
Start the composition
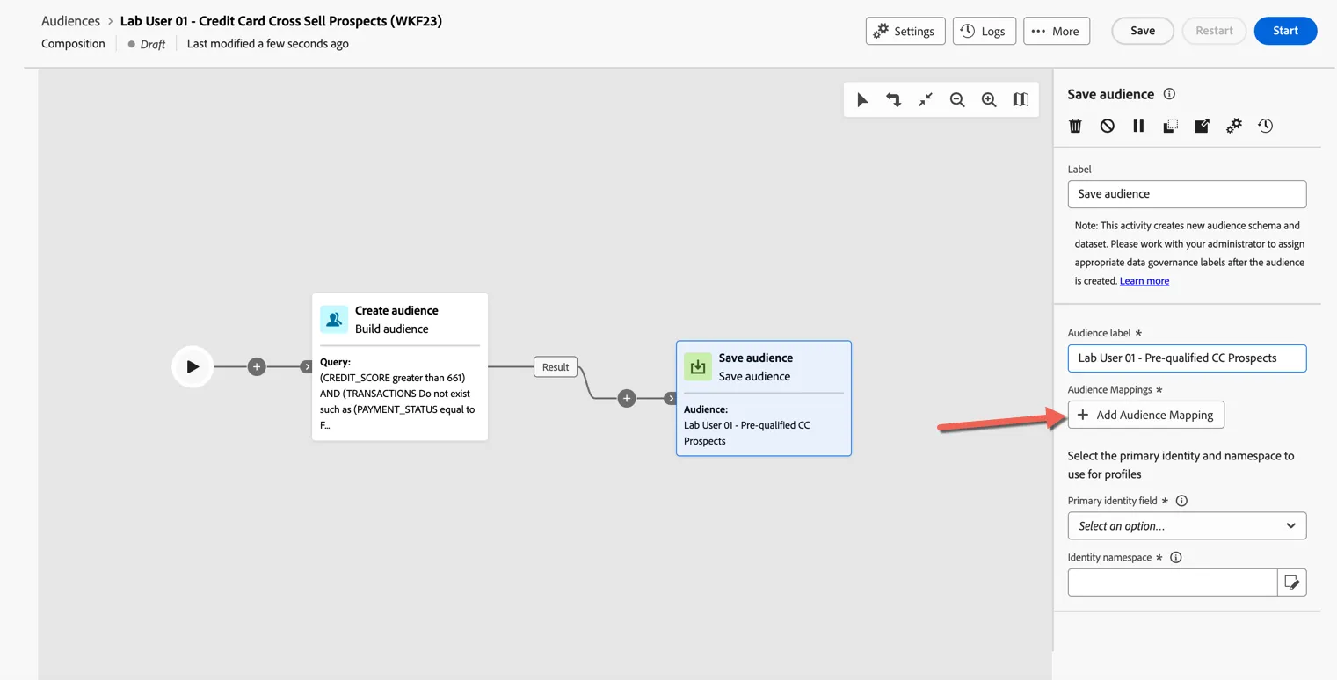tap(1285, 31)
